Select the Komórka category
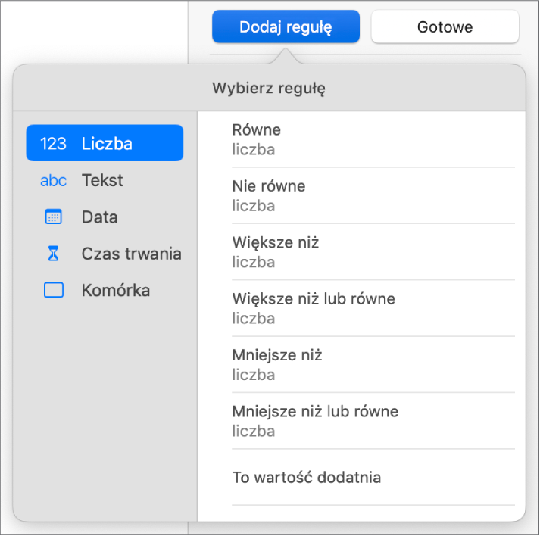Screen dimensions: 540x536 pos(105,290)
